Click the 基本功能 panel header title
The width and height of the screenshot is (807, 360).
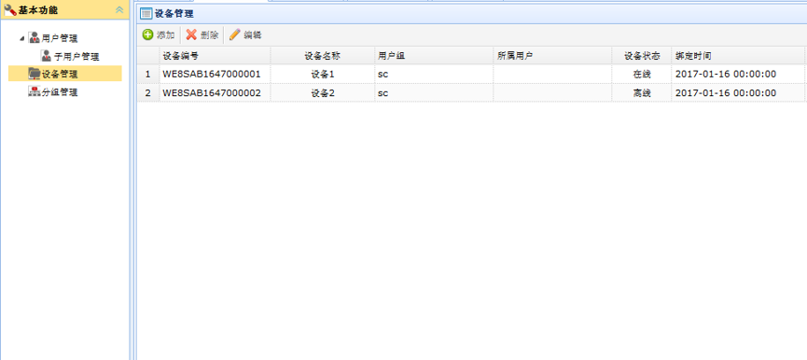[38, 9]
